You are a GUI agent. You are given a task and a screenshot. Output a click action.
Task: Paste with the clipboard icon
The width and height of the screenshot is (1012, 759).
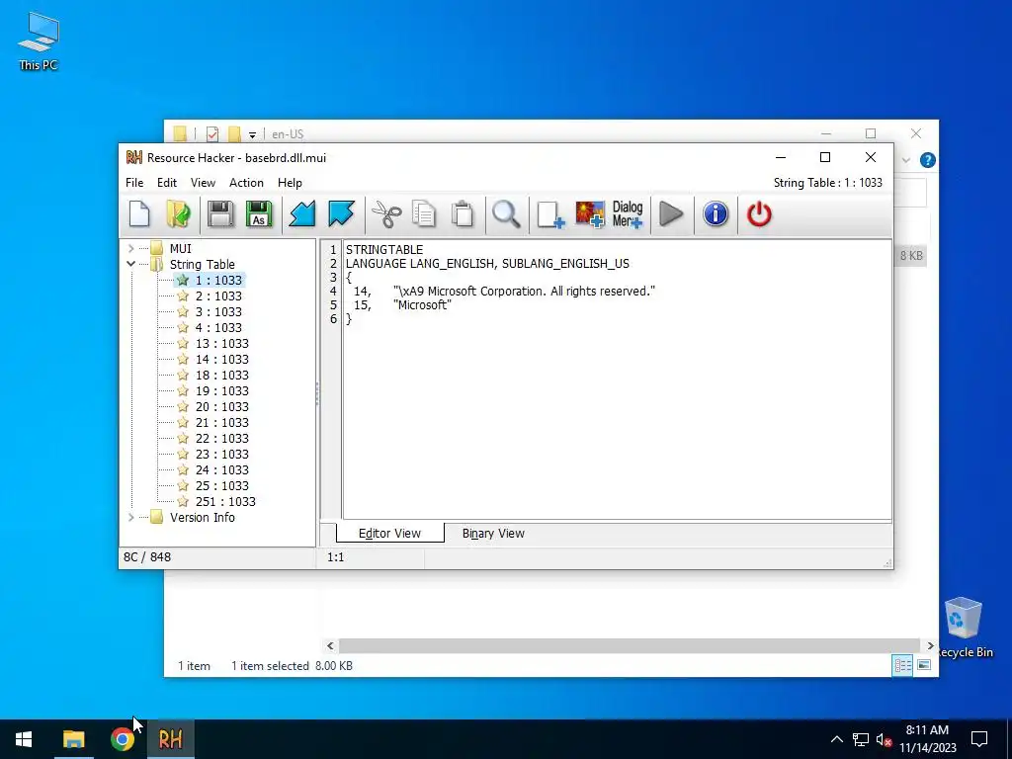(x=463, y=214)
